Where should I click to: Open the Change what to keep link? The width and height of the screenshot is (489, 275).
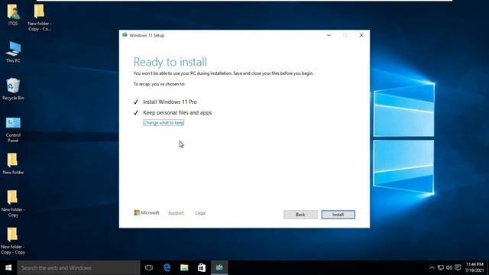(164, 122)
